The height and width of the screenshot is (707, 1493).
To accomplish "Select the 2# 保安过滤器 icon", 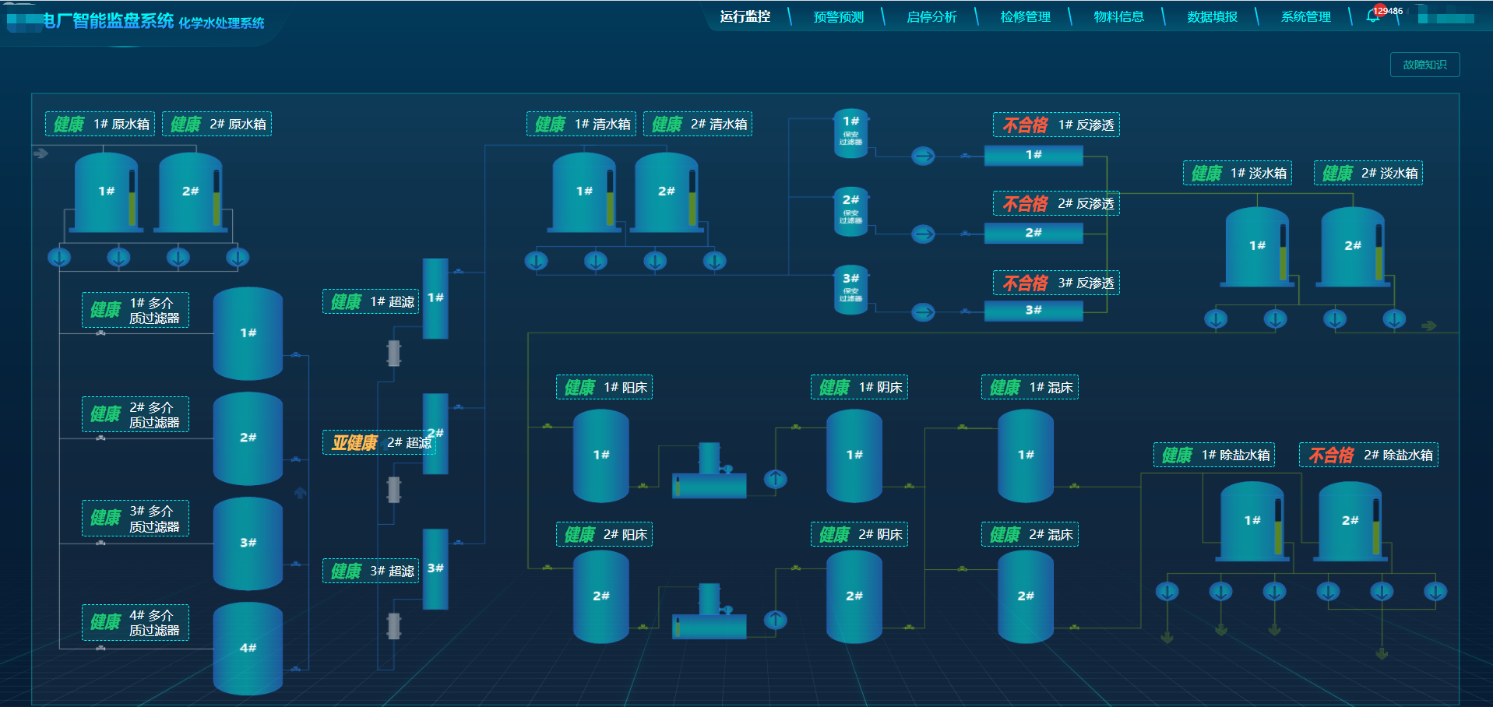I will tap(850, 211).
